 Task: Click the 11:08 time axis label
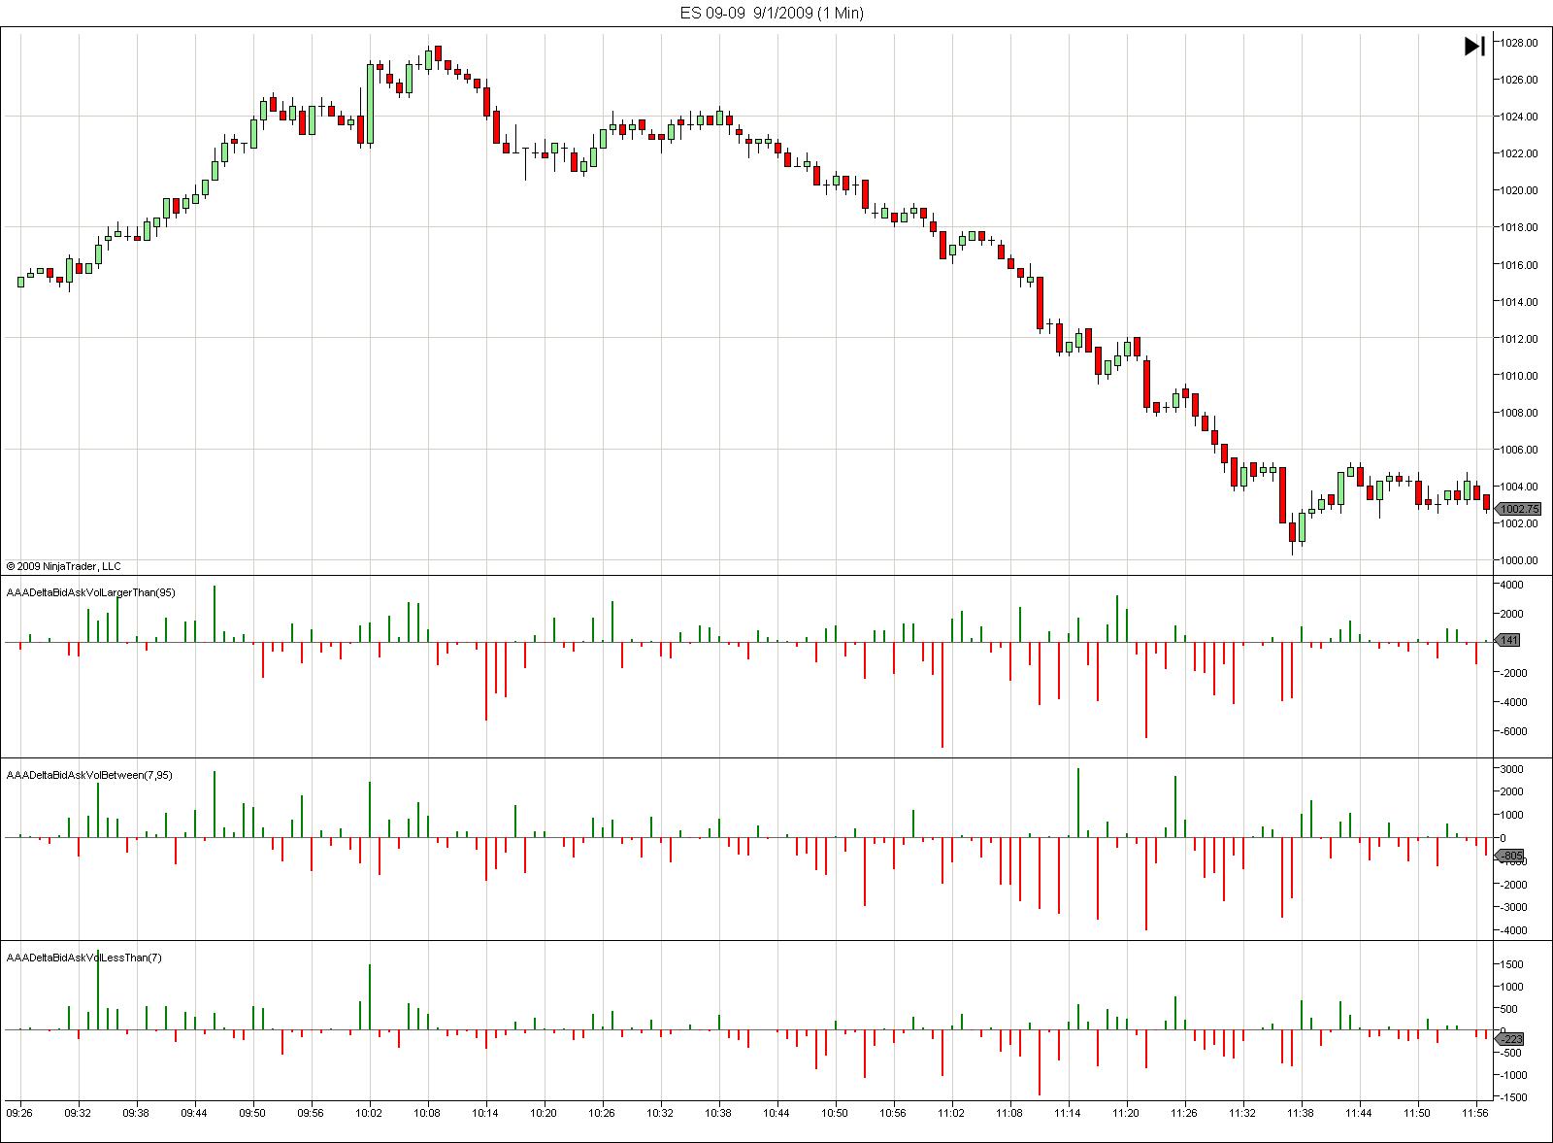tap(1009, 1113)
